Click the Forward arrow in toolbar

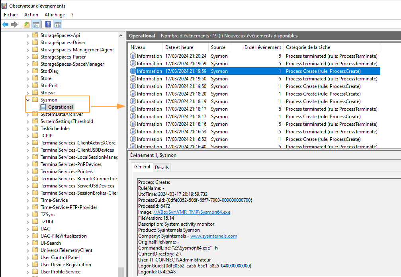click(x=14, y=25)
